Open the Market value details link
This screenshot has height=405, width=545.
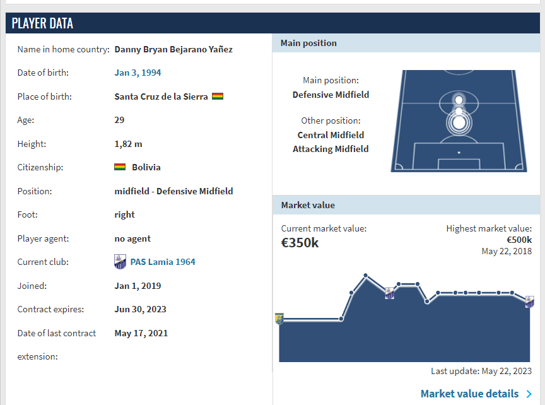pos(469,394)
